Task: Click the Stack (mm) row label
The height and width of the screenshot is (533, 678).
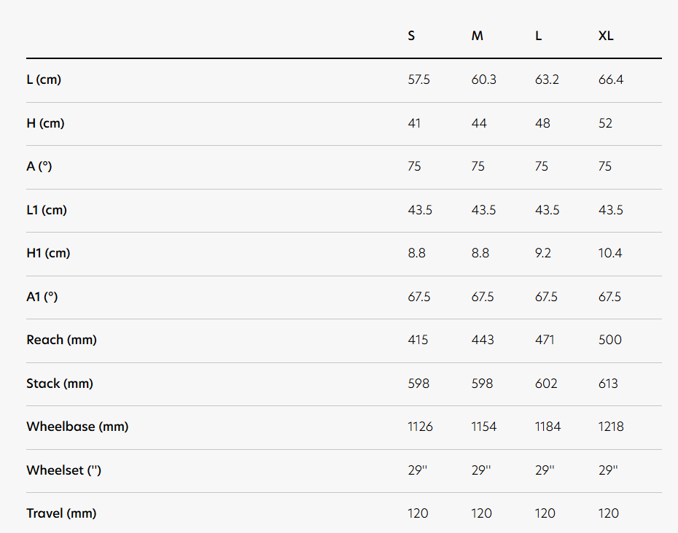Action: pos(60,384)
